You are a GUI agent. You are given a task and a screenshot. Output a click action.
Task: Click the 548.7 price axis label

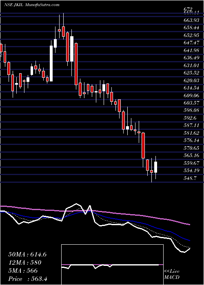[x=190, y=178]
